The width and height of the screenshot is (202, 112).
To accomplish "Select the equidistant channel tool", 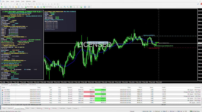I will pos(17,4).
